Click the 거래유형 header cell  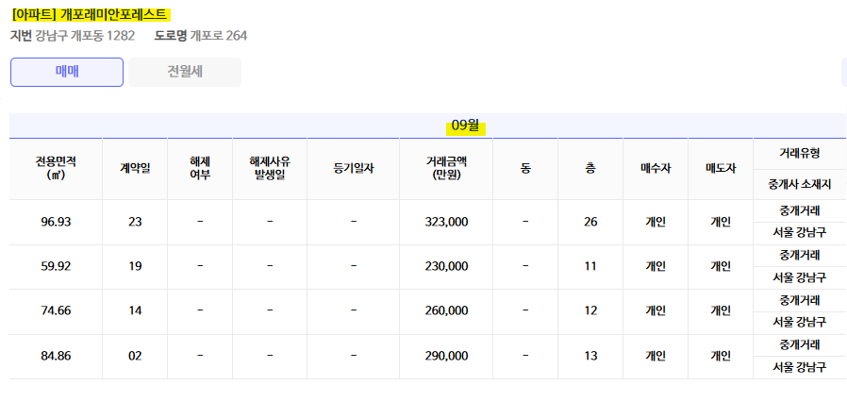tap(800, 153)
